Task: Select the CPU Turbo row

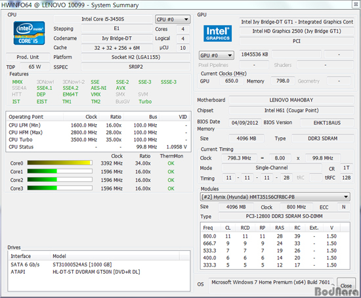Action: [98, 140]
